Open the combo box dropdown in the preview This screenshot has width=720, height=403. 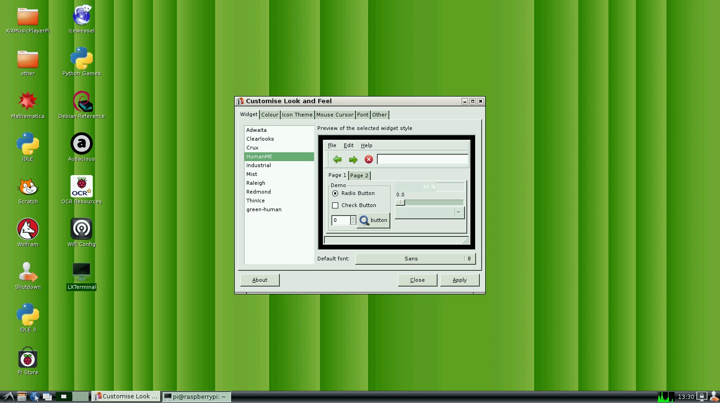point(458,212)
